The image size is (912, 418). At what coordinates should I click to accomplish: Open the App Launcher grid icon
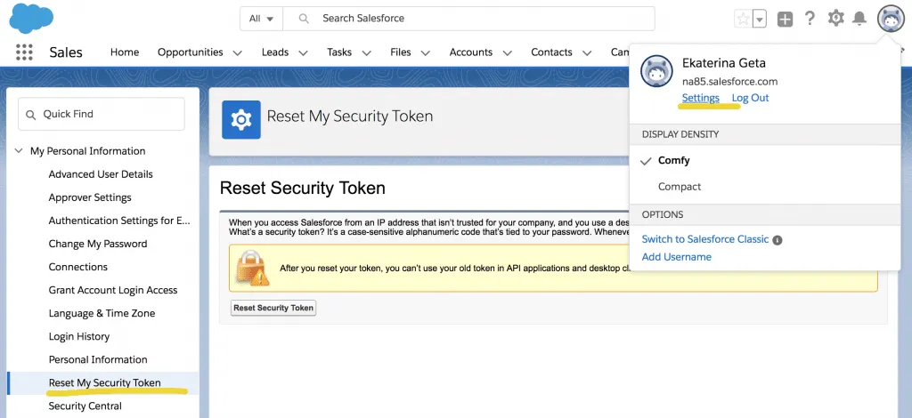(x=24, y=52)
